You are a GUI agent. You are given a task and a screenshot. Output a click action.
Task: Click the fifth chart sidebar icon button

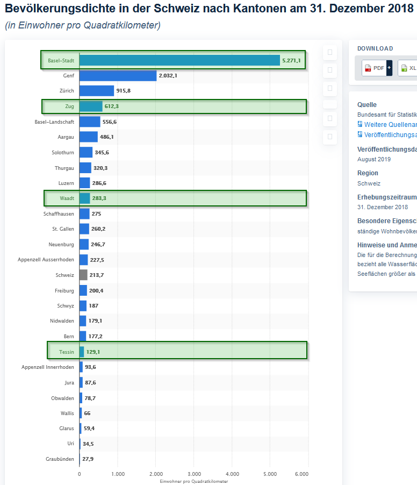tap(330, 118)
